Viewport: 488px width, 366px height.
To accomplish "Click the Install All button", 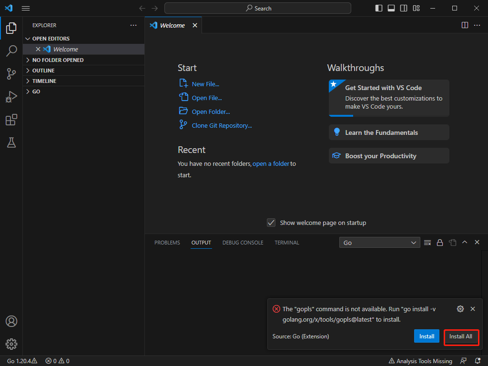I will click(x=461, y=336).
